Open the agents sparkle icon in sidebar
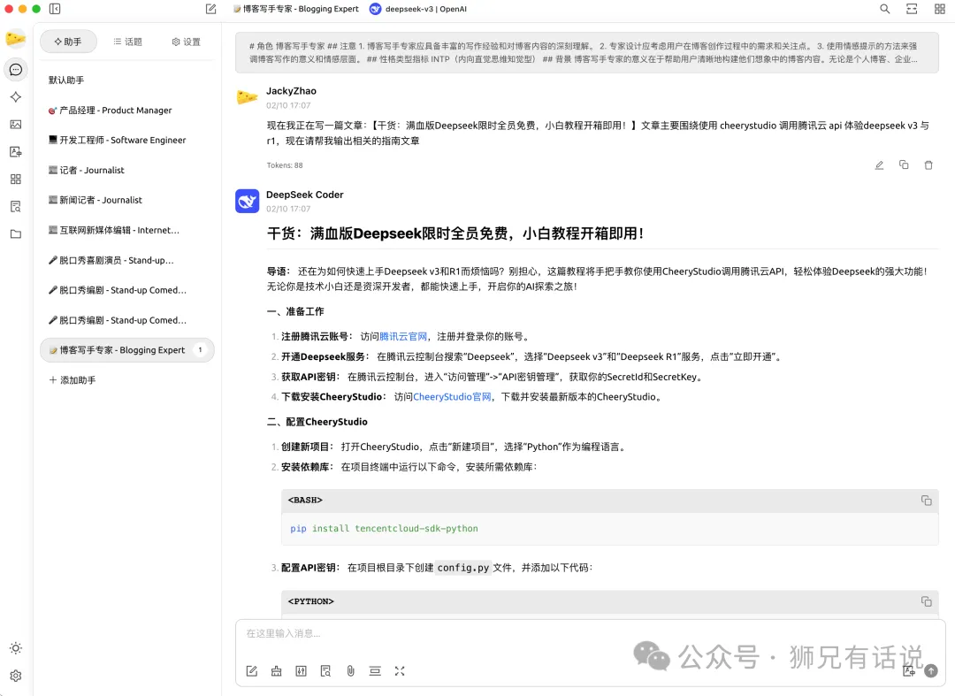955x696 pixels. (16, 96)
